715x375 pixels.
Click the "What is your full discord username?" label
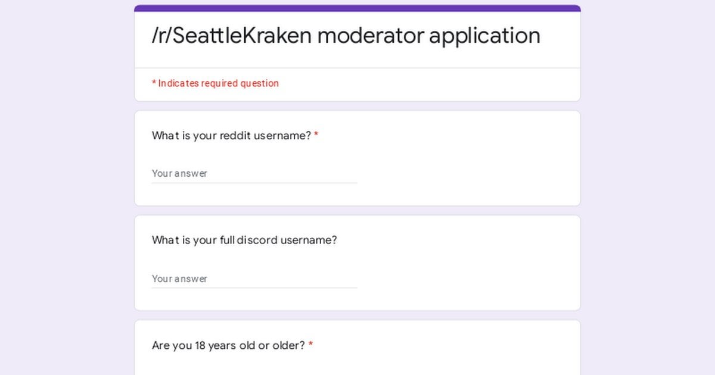click(244, 240)
